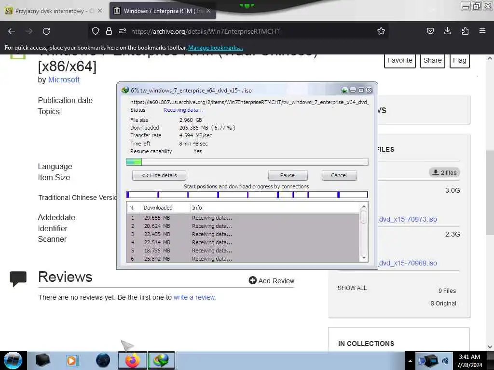Screen dimensions: 494x370
Task: Open the dvd_x15-70969.iso file link
Action: pyautogui.click(x=408, y=263)
